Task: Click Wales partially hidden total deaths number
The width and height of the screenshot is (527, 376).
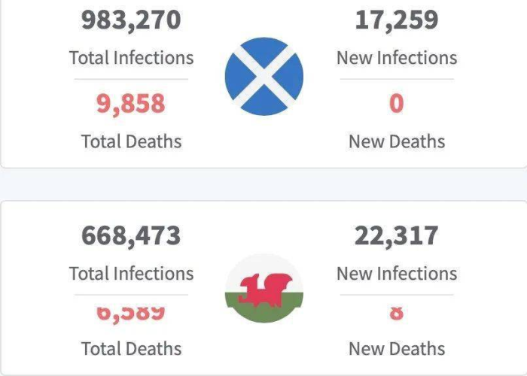Action: coord(131,314)
